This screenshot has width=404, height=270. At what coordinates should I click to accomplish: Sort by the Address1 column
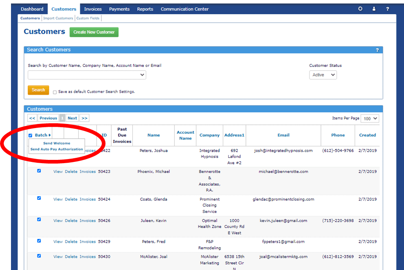(x=234, y=135)
